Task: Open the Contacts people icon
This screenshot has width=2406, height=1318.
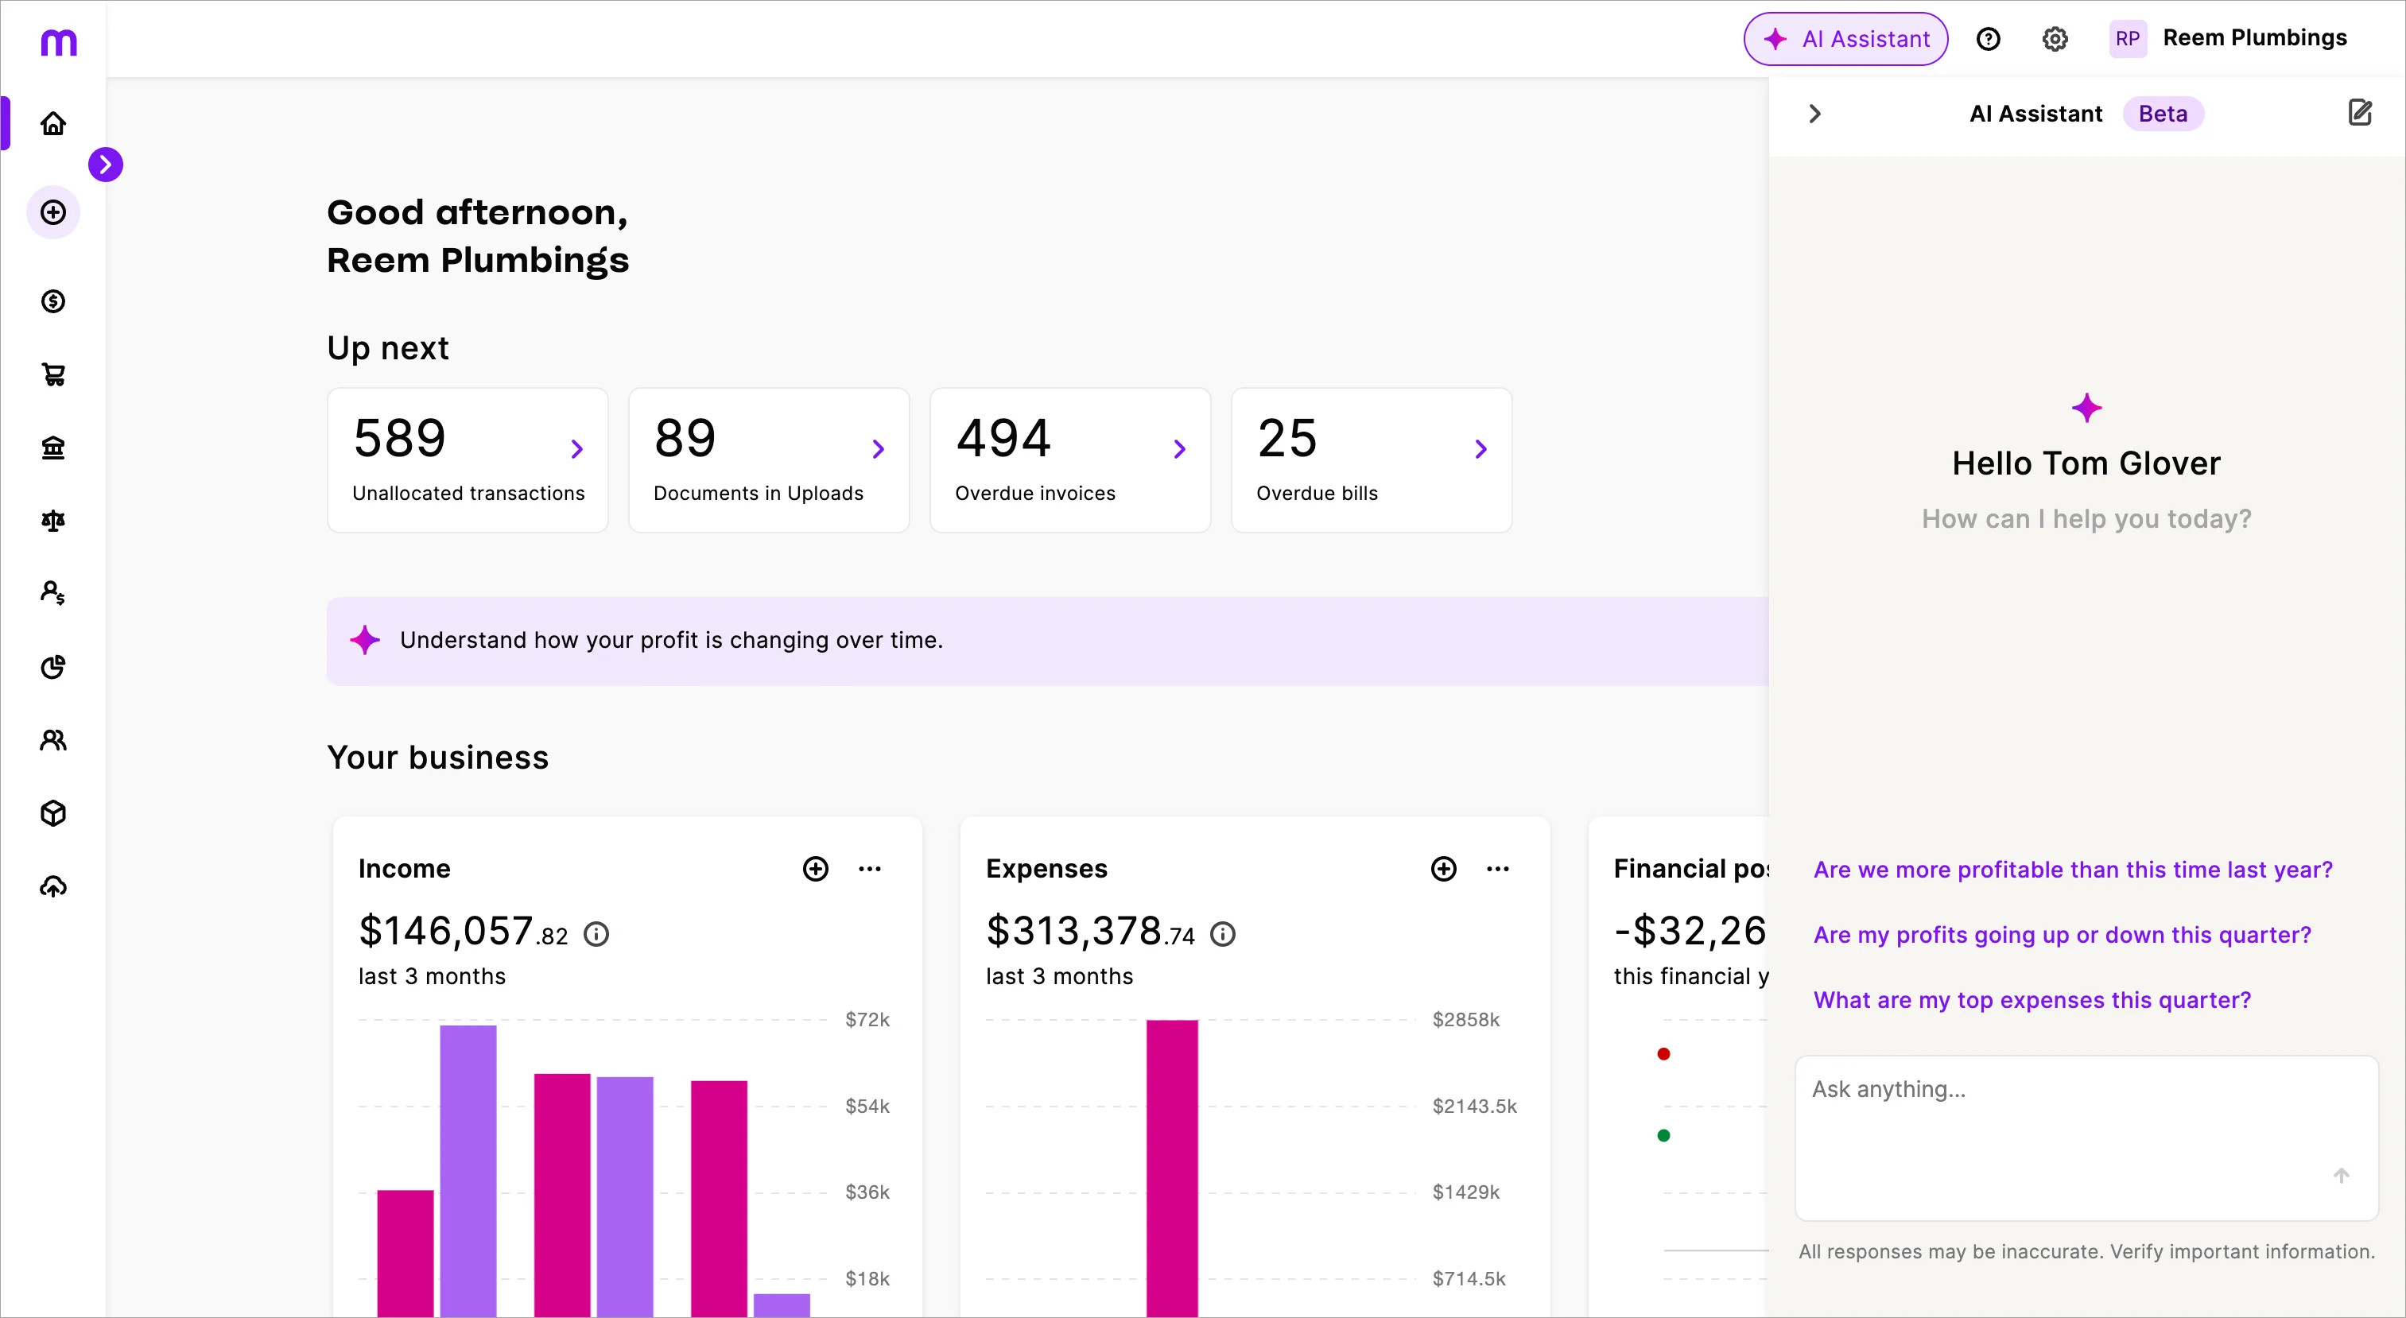Action: click(53, 740)
